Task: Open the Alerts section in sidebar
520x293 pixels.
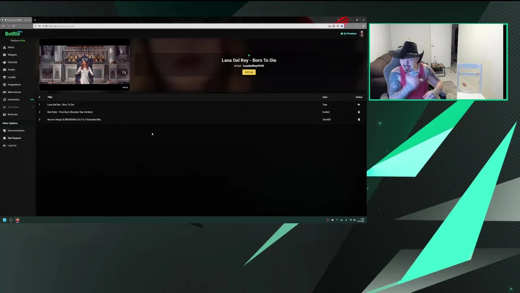Action: click(x=11, y=47)
